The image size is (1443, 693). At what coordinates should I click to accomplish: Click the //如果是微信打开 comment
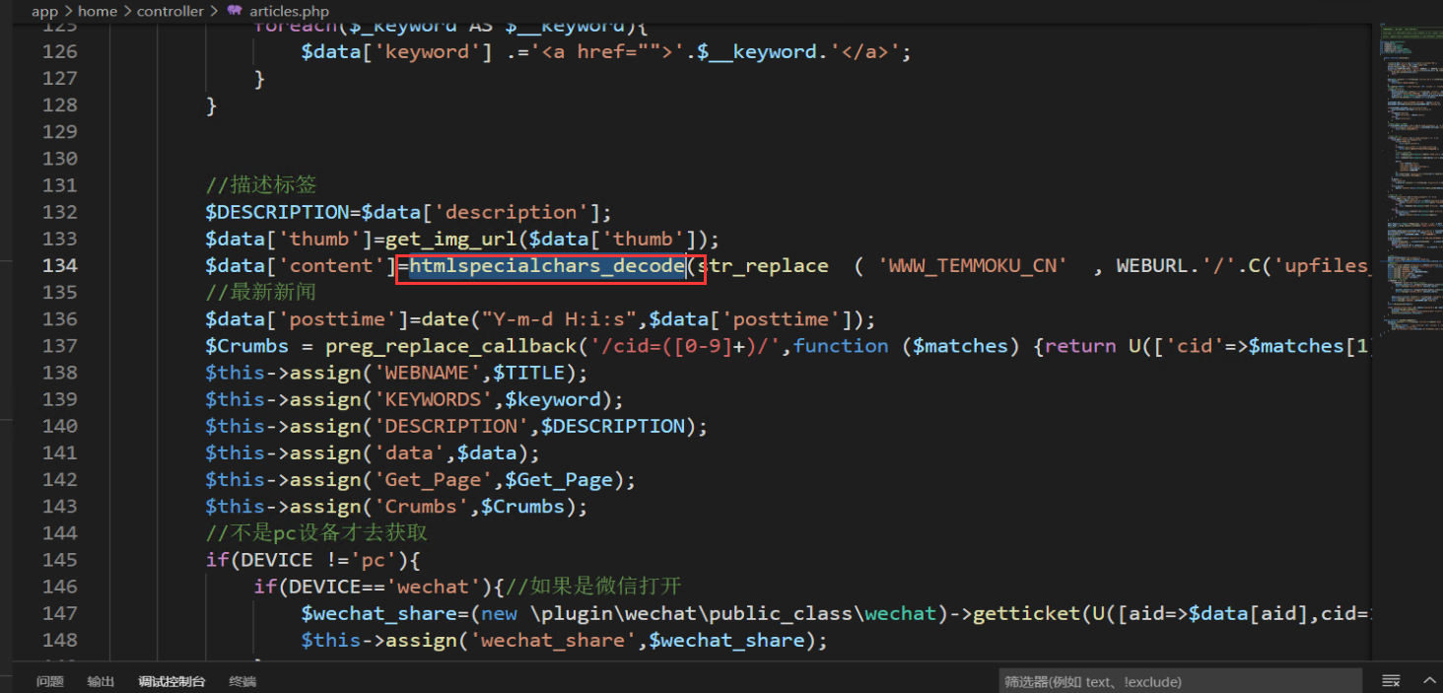click(x=591, y=587)
